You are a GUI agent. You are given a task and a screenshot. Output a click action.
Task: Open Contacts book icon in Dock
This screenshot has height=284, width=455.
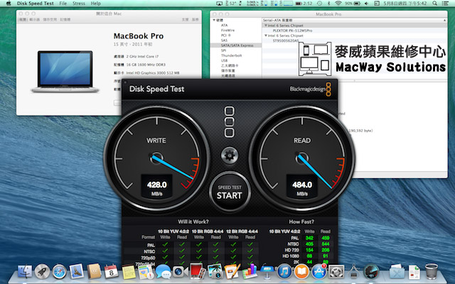pyautogui.click(x=94, y=271)
